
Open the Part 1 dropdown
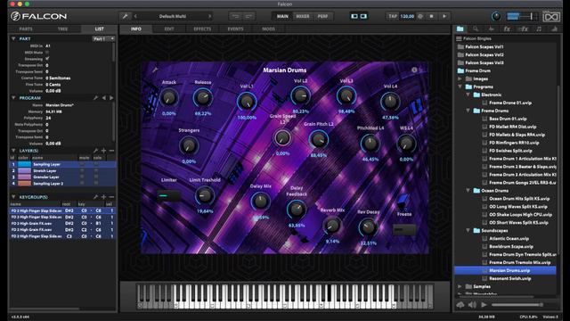tap(103, 38)
